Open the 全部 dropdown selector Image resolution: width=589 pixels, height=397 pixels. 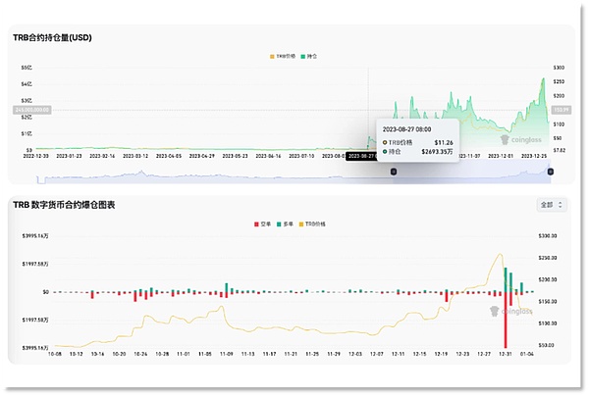pos(548,206)
